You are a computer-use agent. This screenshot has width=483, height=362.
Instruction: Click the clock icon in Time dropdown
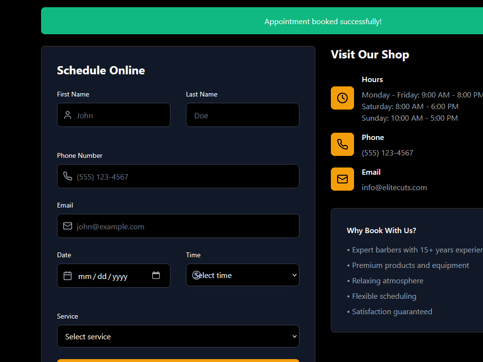coord(197,275)
